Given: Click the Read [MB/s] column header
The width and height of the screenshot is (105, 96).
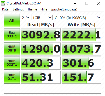Looking at the screenshot, I should [x=41, y=25].
